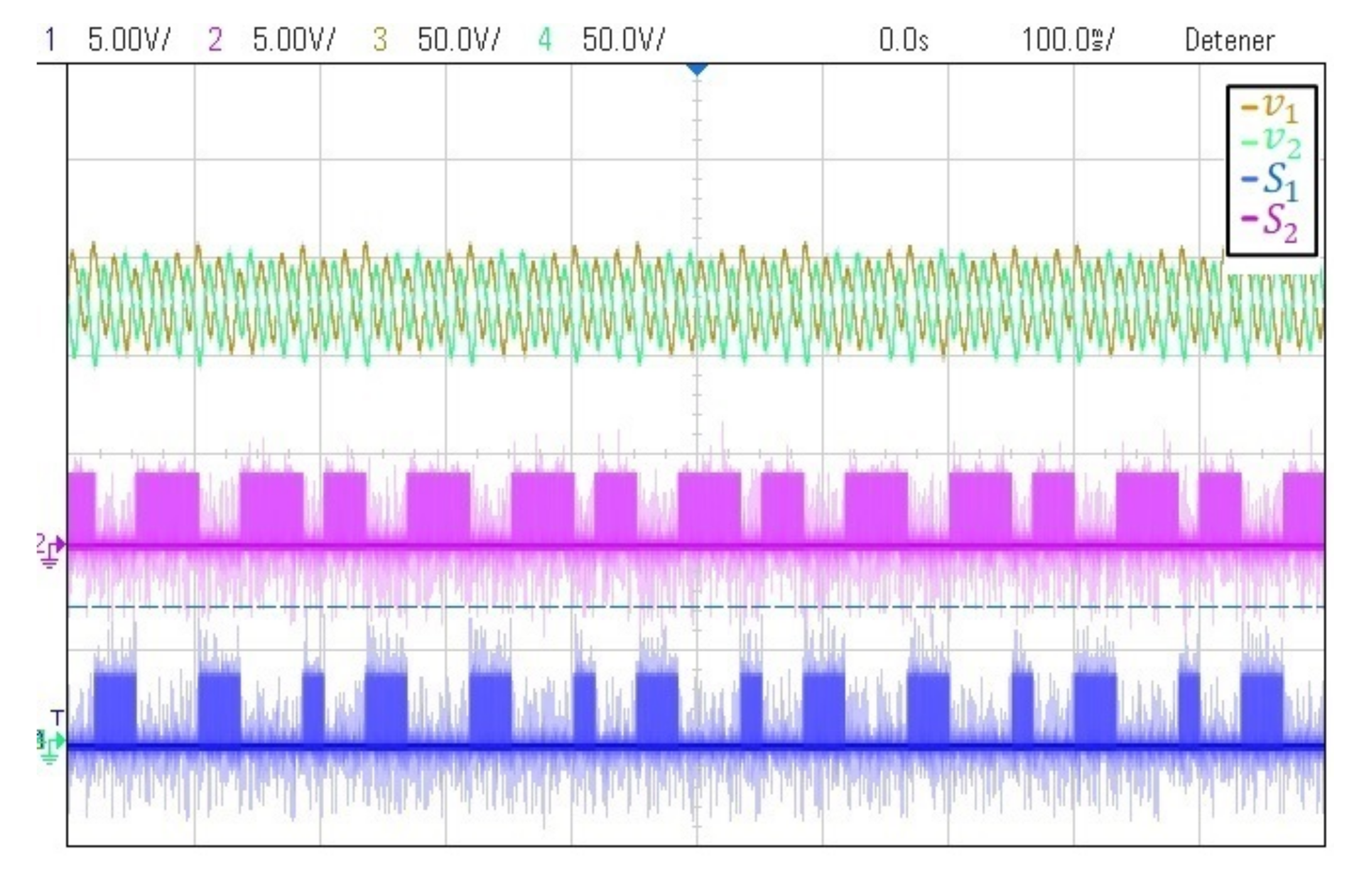Screen dimensions: 1364x874
Task: Click channel 2 scale 5.00V/ readout
Action: (x=294, y=41)
